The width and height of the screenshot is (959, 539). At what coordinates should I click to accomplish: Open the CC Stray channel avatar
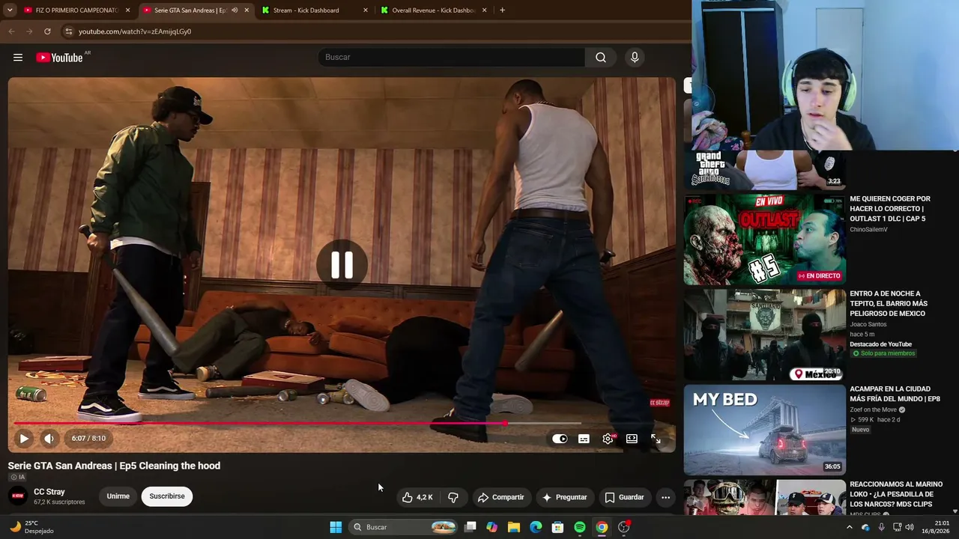point(18,496)
